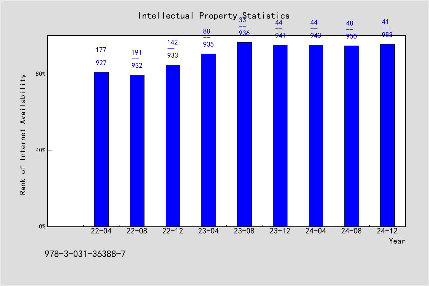Select the 24-12 bar
429x286 pixels.
(x=387, y=135)
